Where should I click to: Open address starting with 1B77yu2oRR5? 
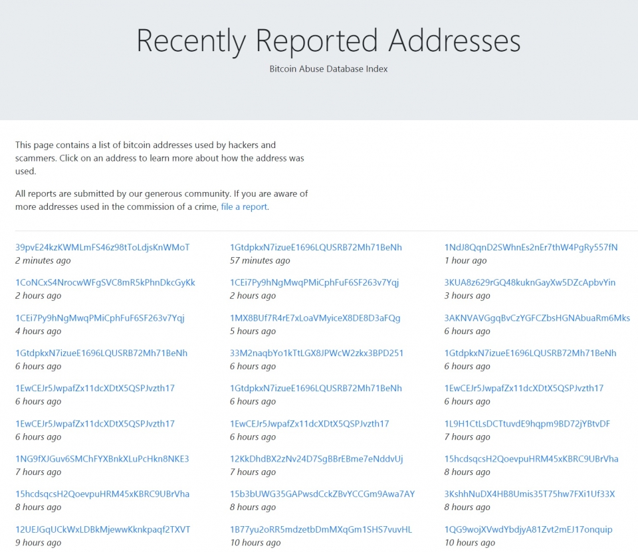coord(321,529)
